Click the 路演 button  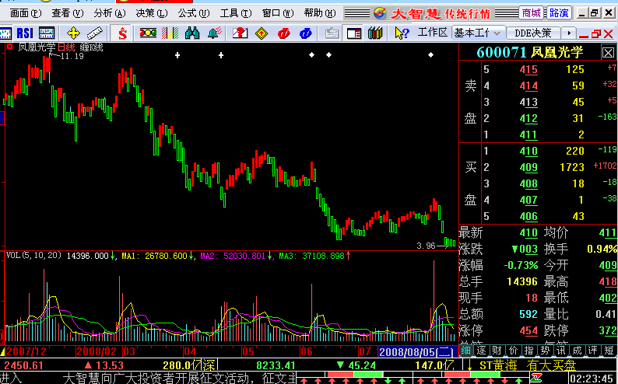(x=559, y=13)
